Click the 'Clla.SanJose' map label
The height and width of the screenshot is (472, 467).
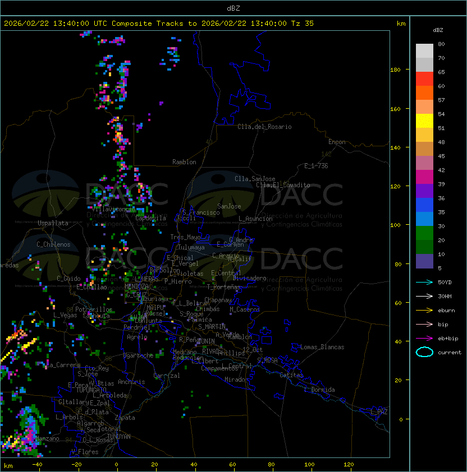(255, 179)
